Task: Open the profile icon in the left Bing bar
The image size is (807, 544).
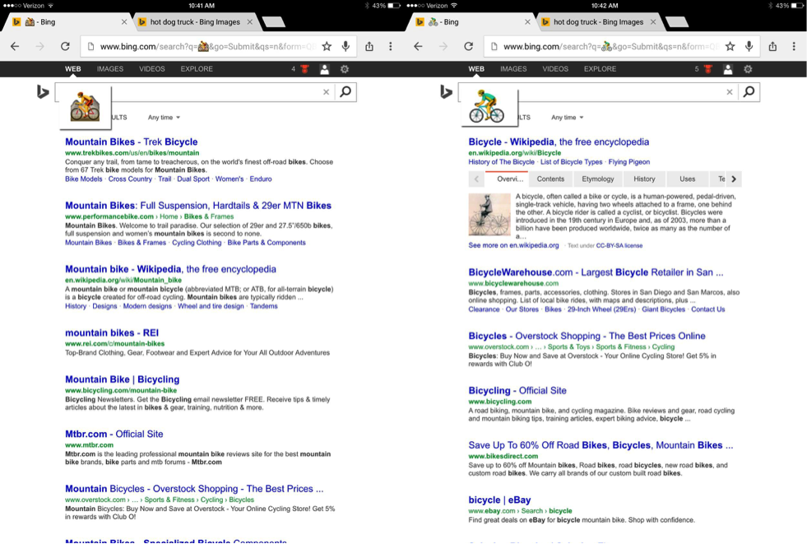Action: 324,69
